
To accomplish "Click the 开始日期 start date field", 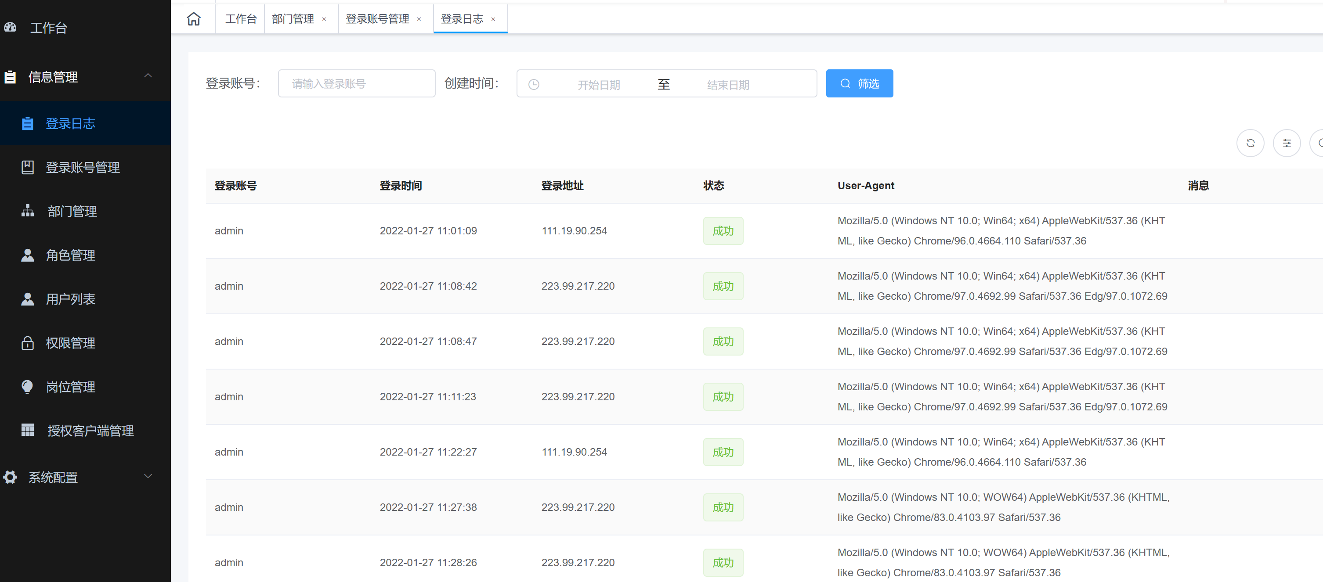I will coord(599,84).
